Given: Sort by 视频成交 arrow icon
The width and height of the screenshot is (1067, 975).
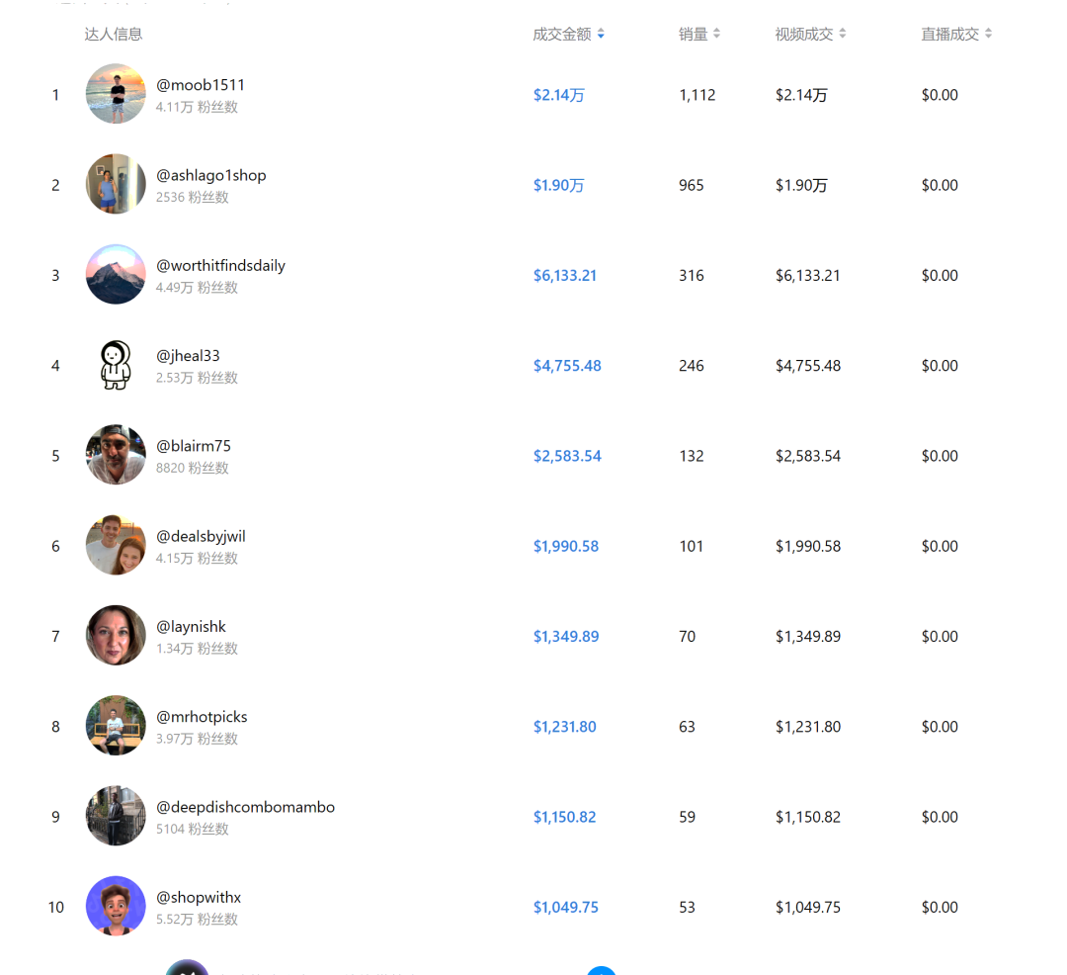Looking at the screenshot, I should coord(843,34).
